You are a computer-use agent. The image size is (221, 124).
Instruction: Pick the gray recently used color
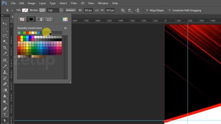(19, 33)
